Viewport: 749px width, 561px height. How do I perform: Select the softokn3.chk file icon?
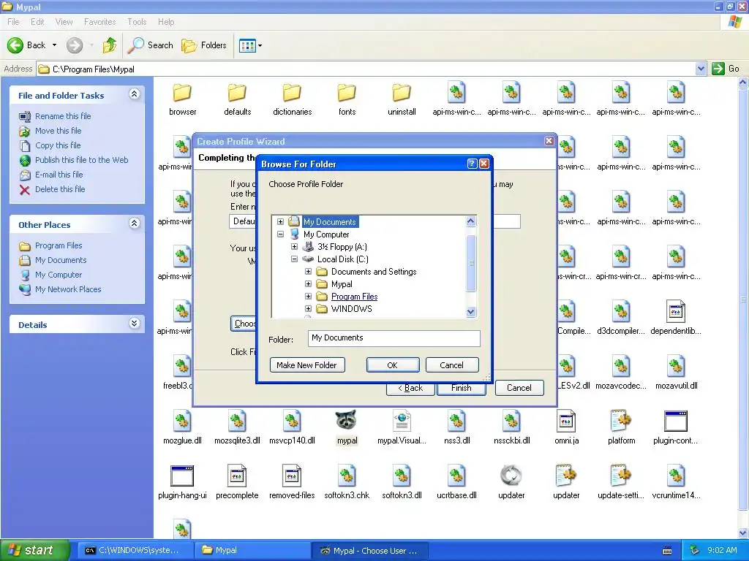(347, 476)
